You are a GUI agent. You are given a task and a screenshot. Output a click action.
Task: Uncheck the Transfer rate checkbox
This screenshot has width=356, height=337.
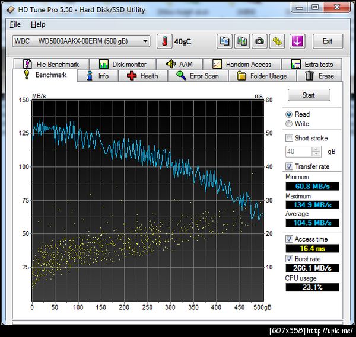289,166
